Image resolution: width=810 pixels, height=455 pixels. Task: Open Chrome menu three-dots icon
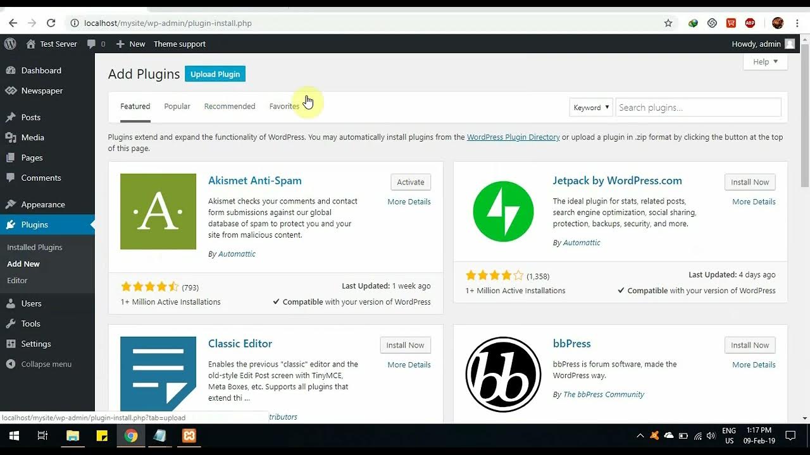coord(798,23)
